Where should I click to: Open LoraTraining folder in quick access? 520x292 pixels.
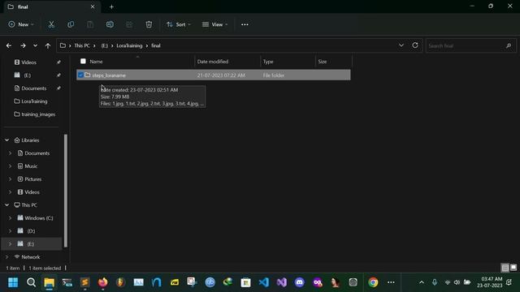(34, 101)
